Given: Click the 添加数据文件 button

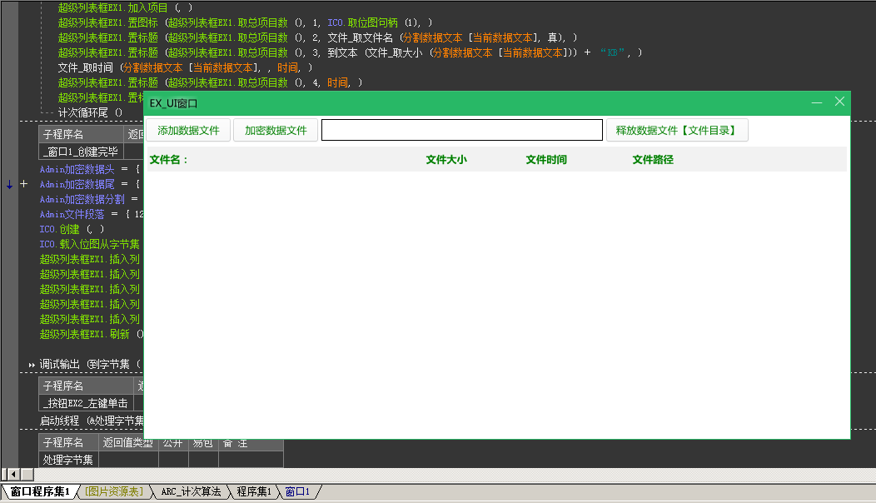Looking at the screenshot, I should [x=188, y=130].
